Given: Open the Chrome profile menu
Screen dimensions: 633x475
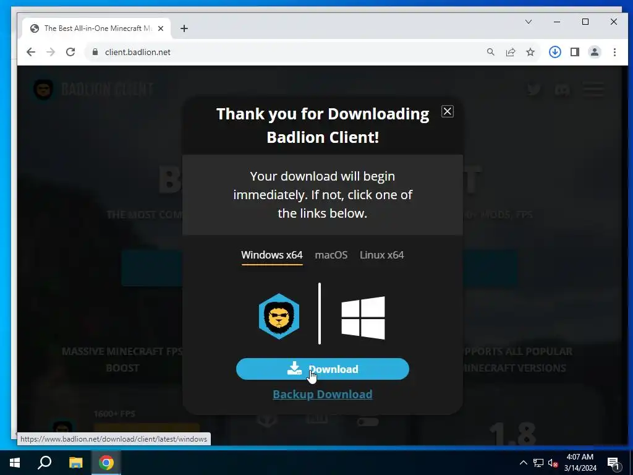Looking at the screenshot, I should [x=595, y=52].
